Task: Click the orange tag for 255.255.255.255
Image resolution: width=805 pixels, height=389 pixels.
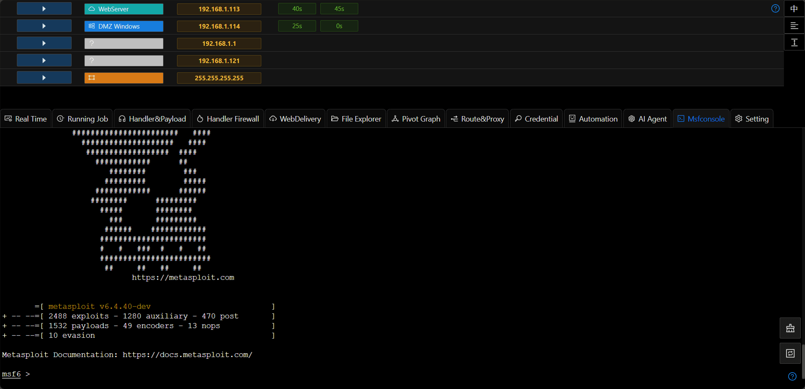Action: coord(124,78)
